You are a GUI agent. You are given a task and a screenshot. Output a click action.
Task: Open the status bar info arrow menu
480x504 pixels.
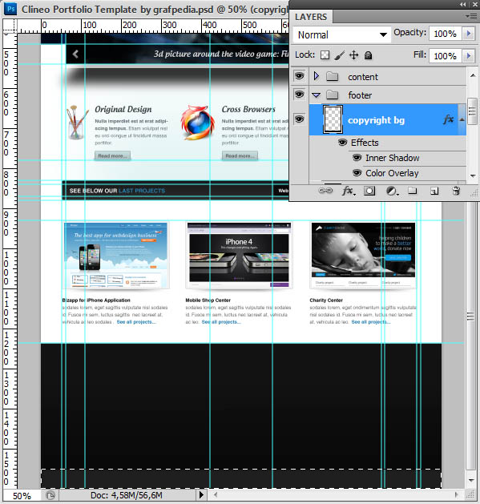tap(202, 494)
